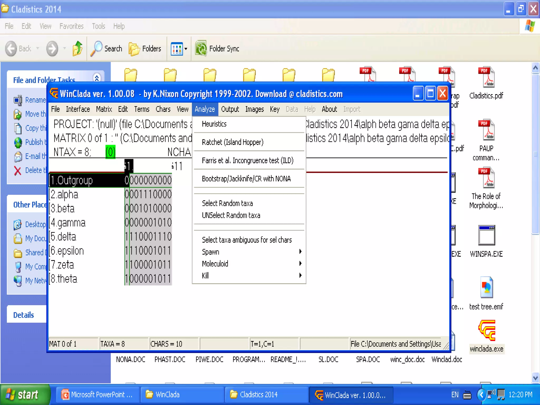Choose Heuristics from the Analyze menu
This screenshot has width=540, height=405.
coord(214,124)
